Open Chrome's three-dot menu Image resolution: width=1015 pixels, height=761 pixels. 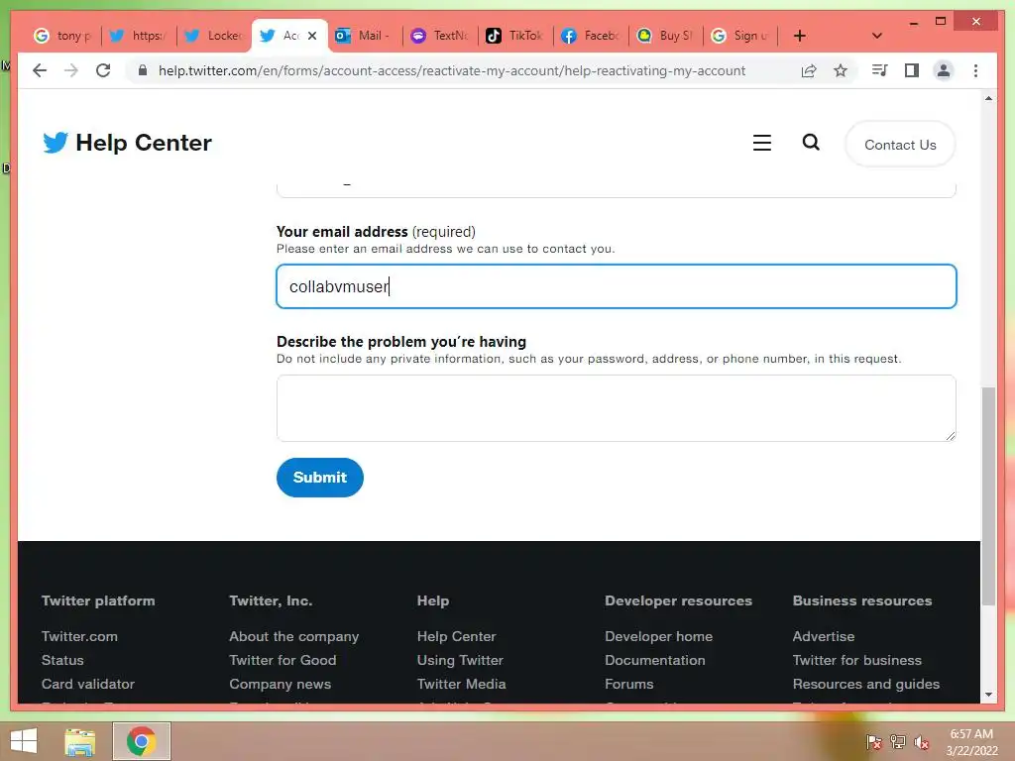pyautogui.click(x=975, y=70)
